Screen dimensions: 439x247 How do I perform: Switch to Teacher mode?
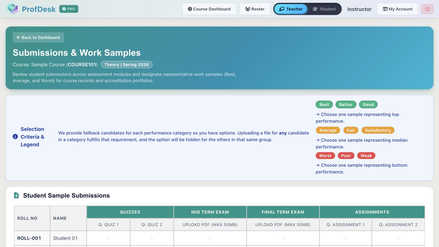click(291, 9)
